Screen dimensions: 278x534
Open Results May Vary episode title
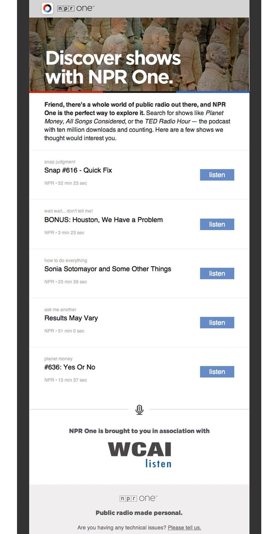click(x=71, y=318)
